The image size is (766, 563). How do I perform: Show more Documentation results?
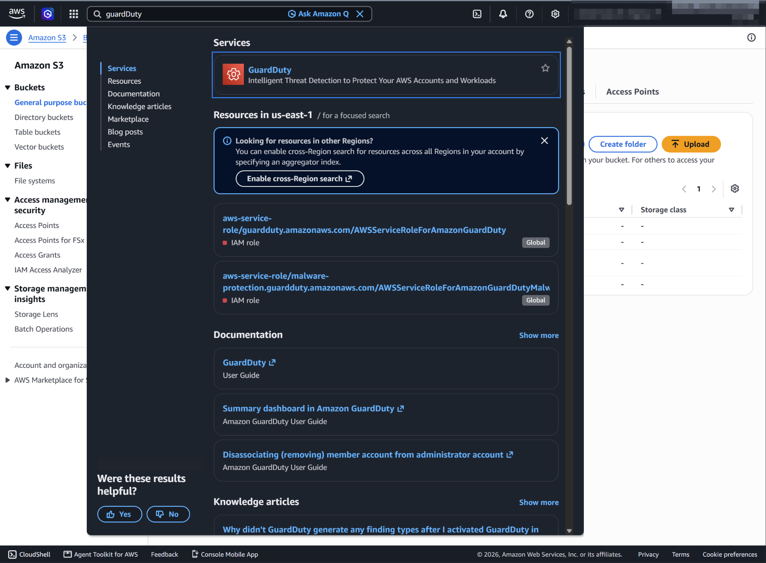pos(539,335)
